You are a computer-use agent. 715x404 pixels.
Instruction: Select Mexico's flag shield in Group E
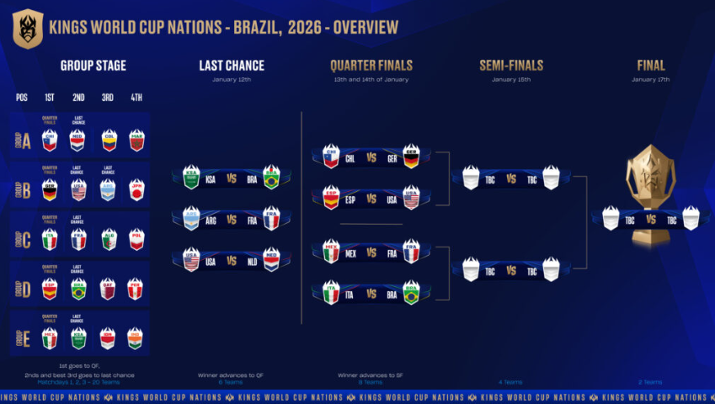[50, 338]
